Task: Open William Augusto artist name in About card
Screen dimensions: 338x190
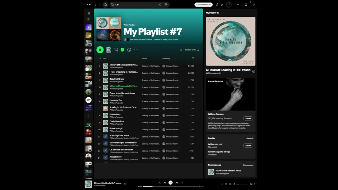Action: 216,114
